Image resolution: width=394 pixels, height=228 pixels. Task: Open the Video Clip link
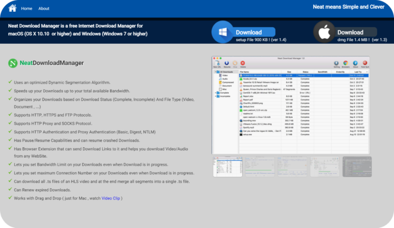coord(111,198)
